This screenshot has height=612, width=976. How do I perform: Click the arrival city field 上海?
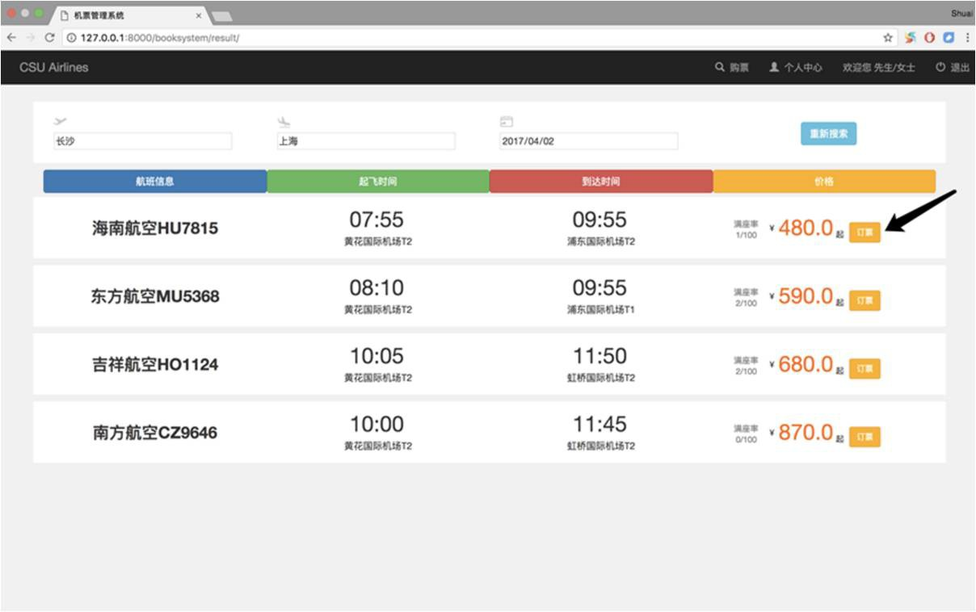(366, 141)
